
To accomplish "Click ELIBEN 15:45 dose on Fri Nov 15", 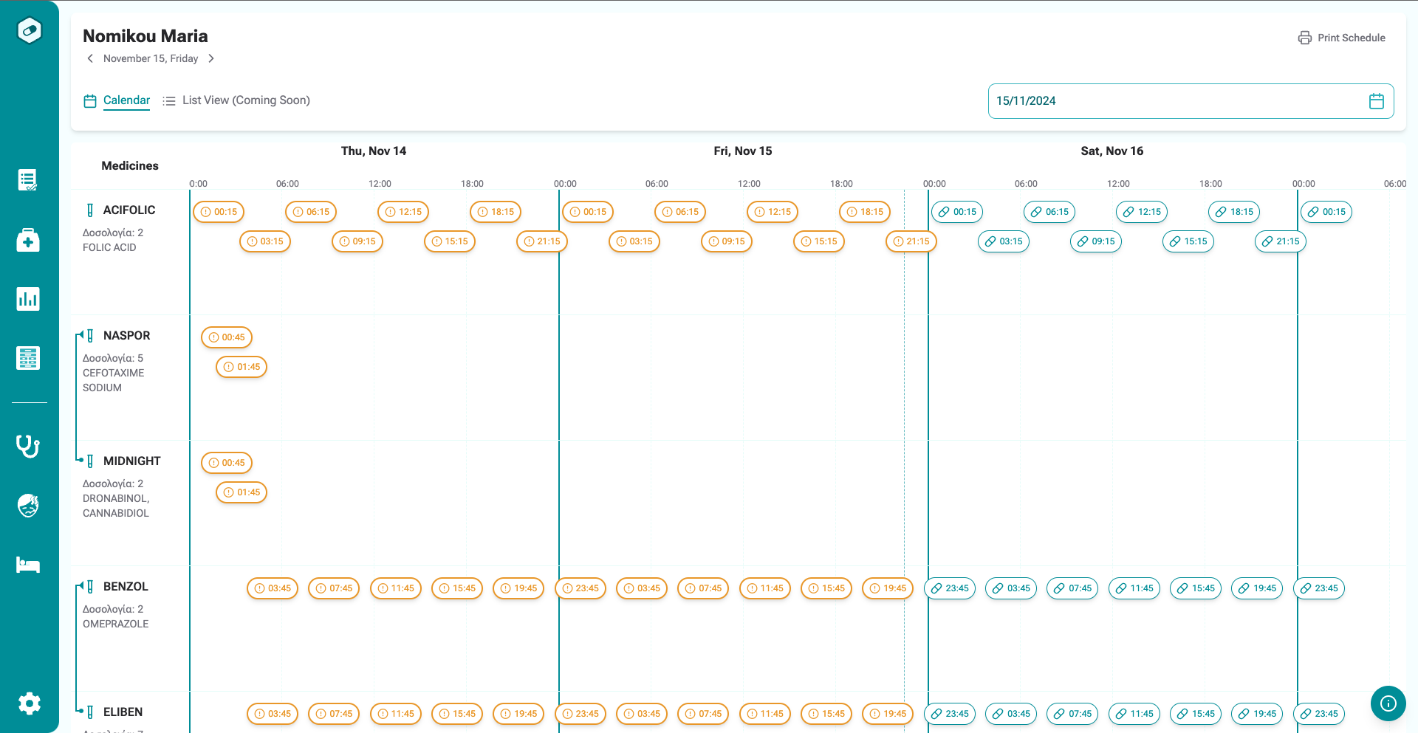I will (826, 714).
